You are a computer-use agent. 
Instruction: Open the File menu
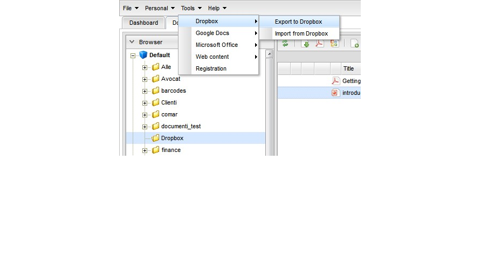pos(131,8)
